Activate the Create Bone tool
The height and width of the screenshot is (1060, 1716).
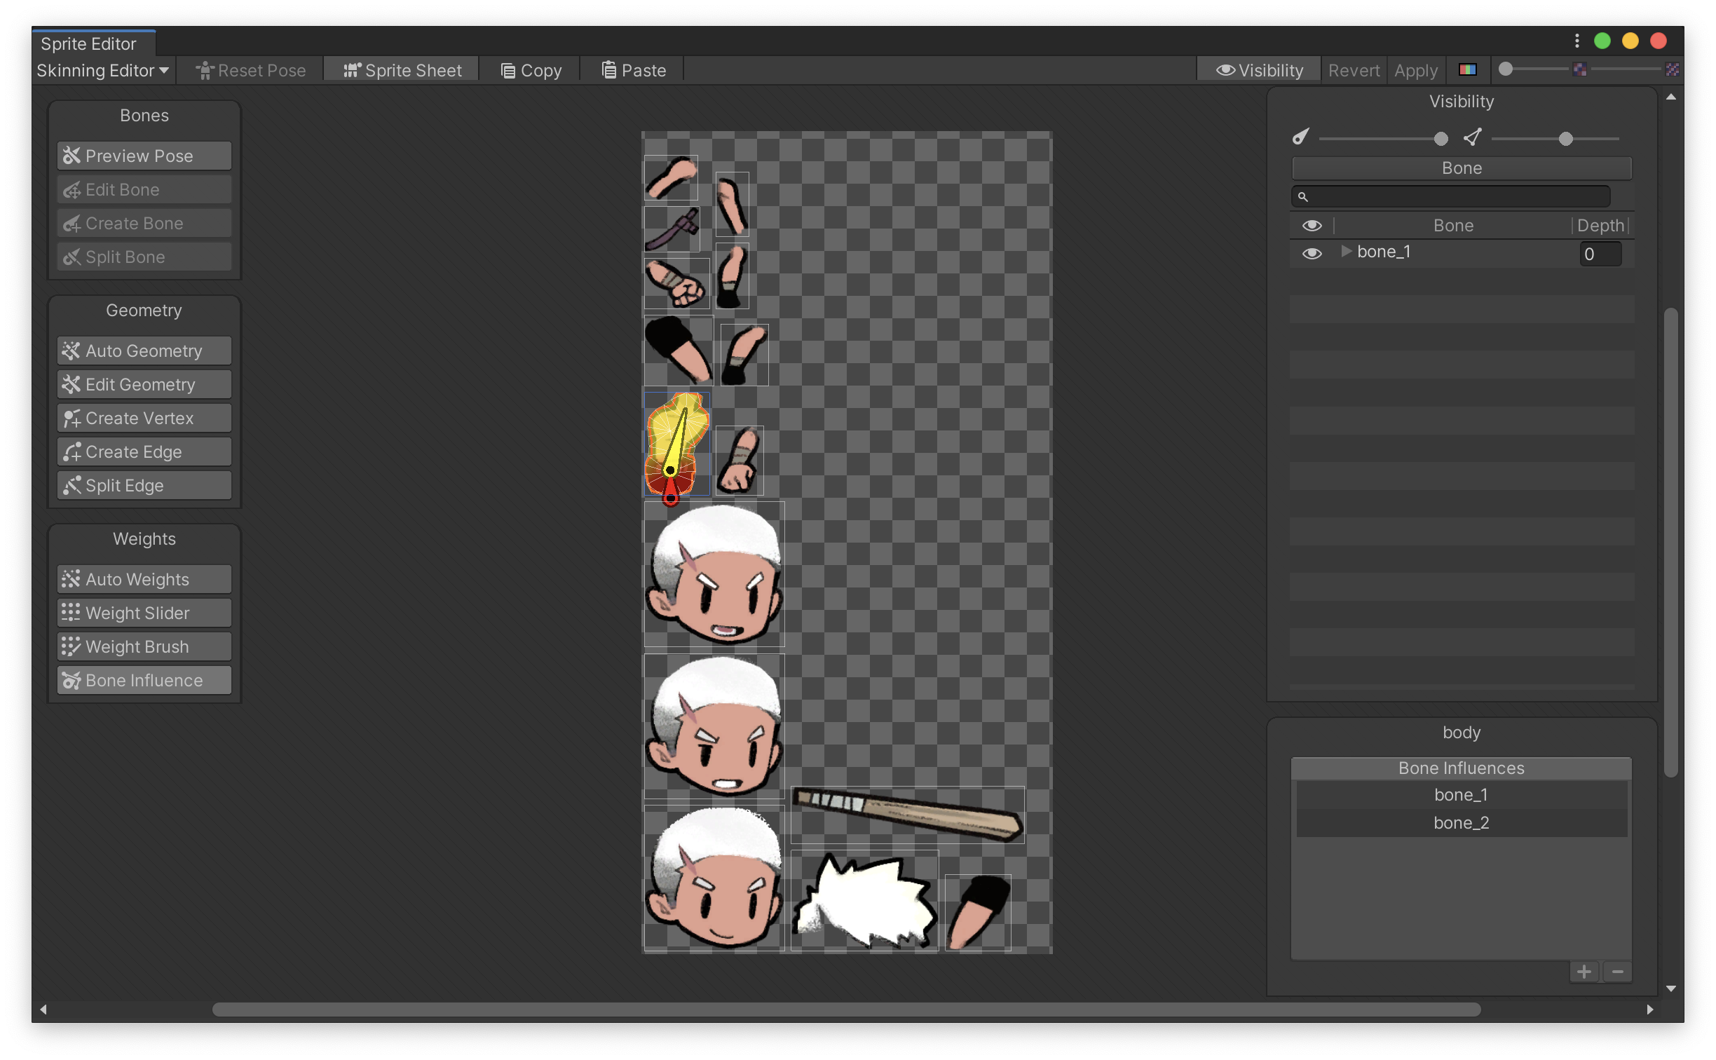coord(143,223)
